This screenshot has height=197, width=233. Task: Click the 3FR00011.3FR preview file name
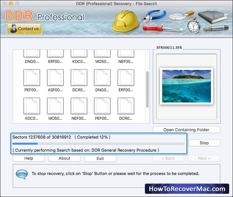(169, 48)
